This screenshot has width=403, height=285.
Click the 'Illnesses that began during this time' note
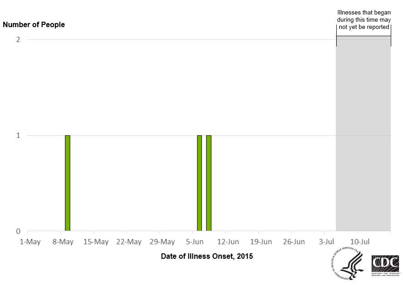pos(364,20)
